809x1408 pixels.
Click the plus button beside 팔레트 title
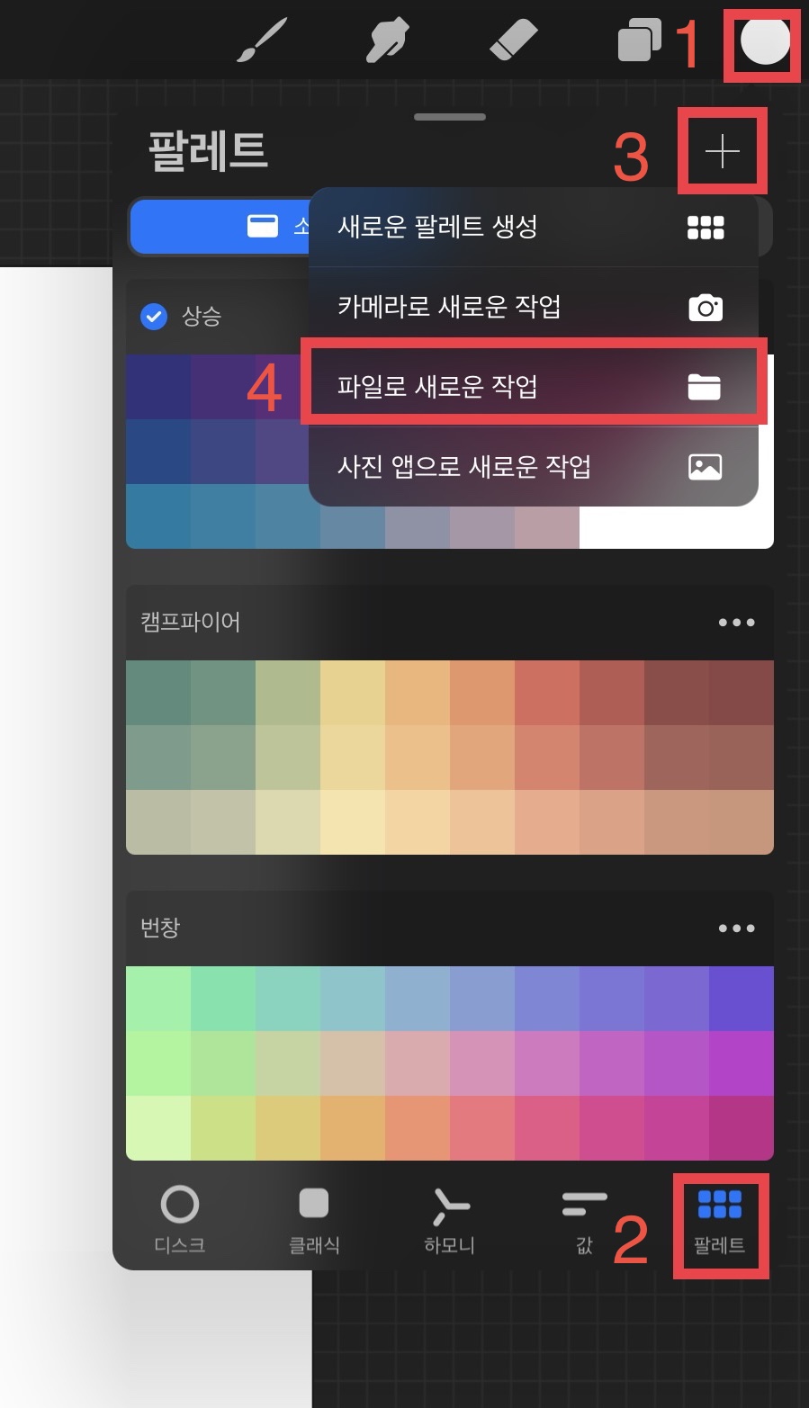[723, 152]
